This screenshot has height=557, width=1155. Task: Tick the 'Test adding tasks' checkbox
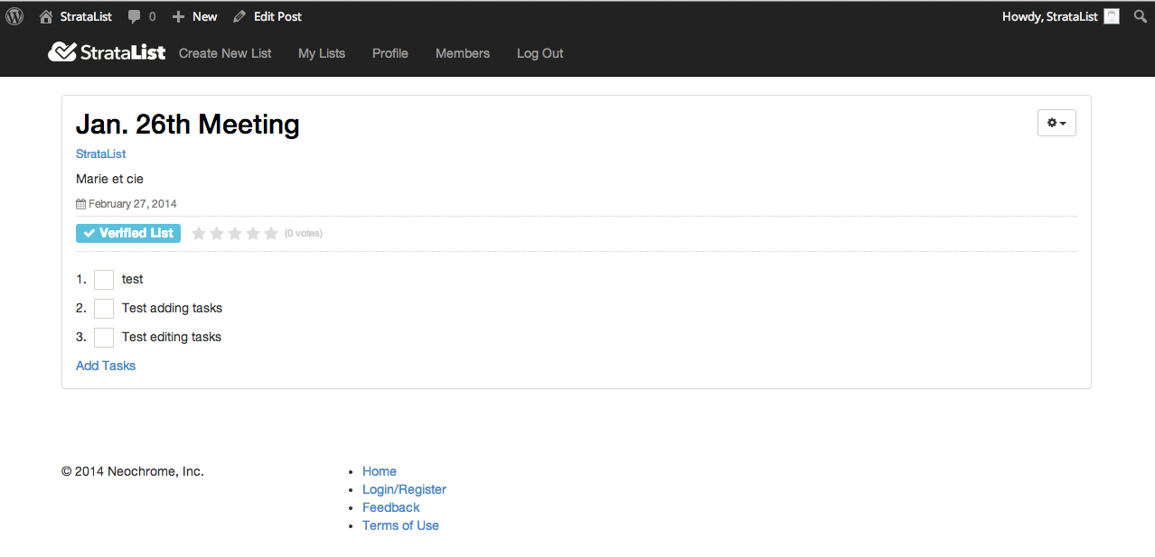tap(104, 309)
